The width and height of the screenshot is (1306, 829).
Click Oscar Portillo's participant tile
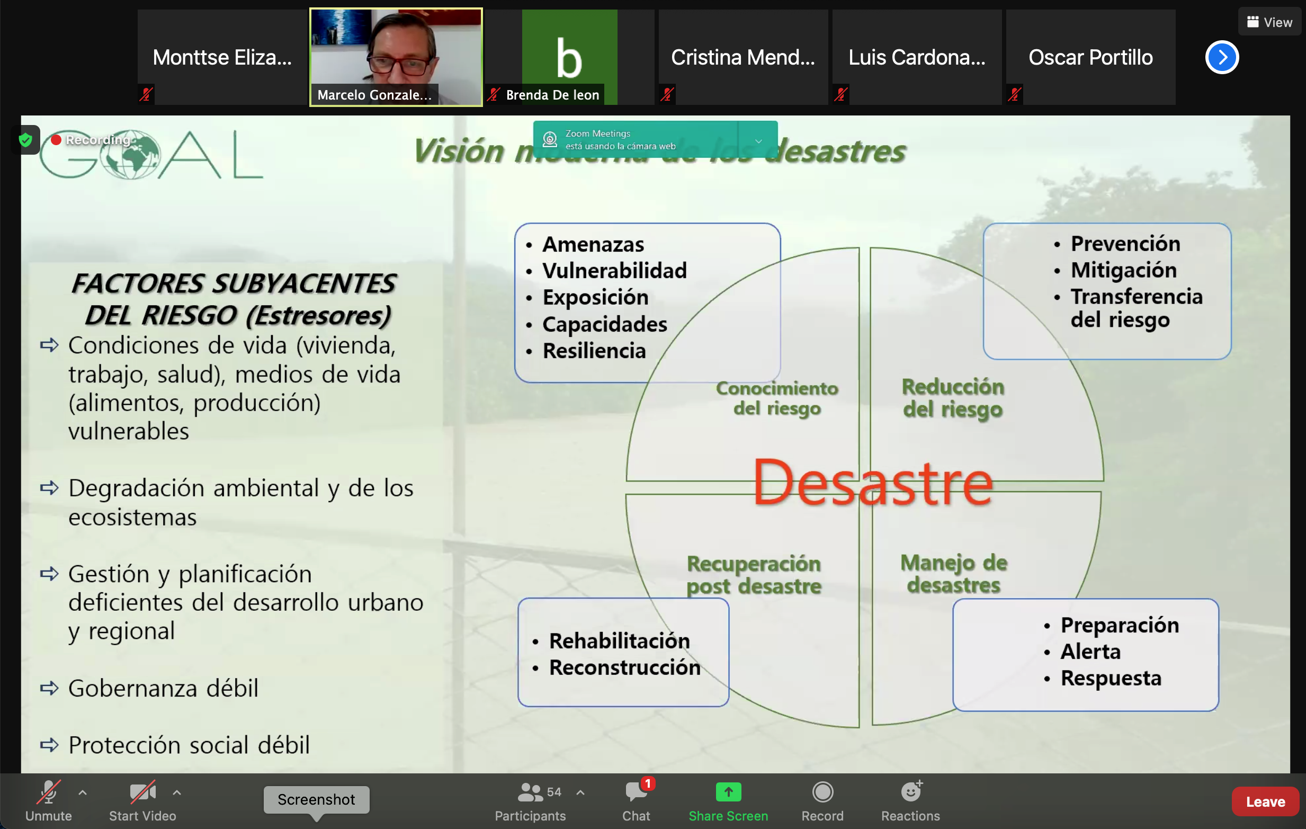[x=1090, y=57]
